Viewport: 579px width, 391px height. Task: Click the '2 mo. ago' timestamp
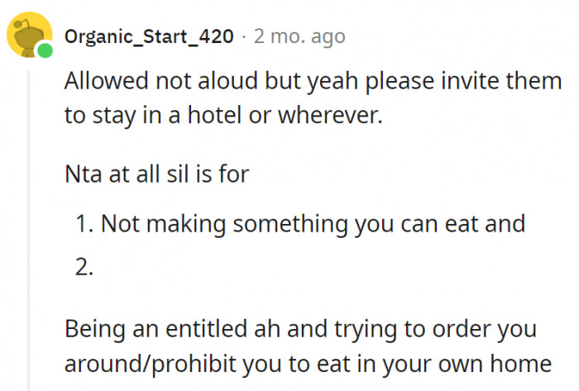(x=299, y=37)
